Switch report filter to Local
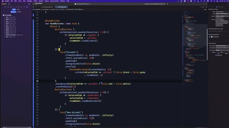229x128 pixels. pos(14,10)
